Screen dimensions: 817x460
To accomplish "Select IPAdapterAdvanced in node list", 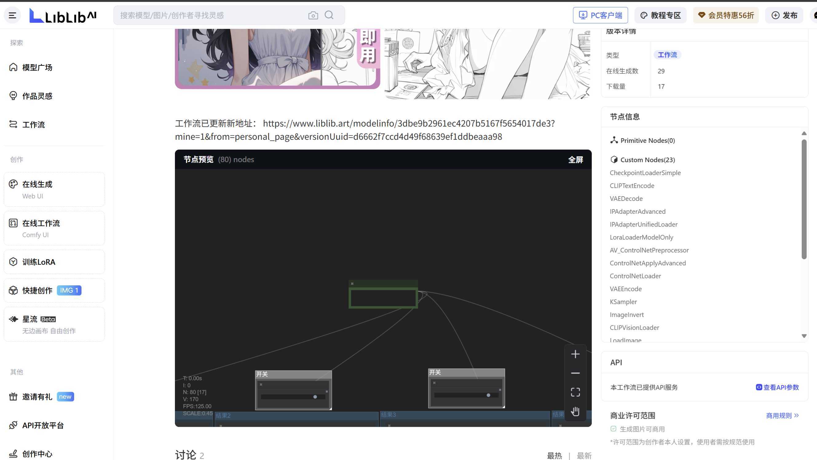I will [x=637, y=211].
